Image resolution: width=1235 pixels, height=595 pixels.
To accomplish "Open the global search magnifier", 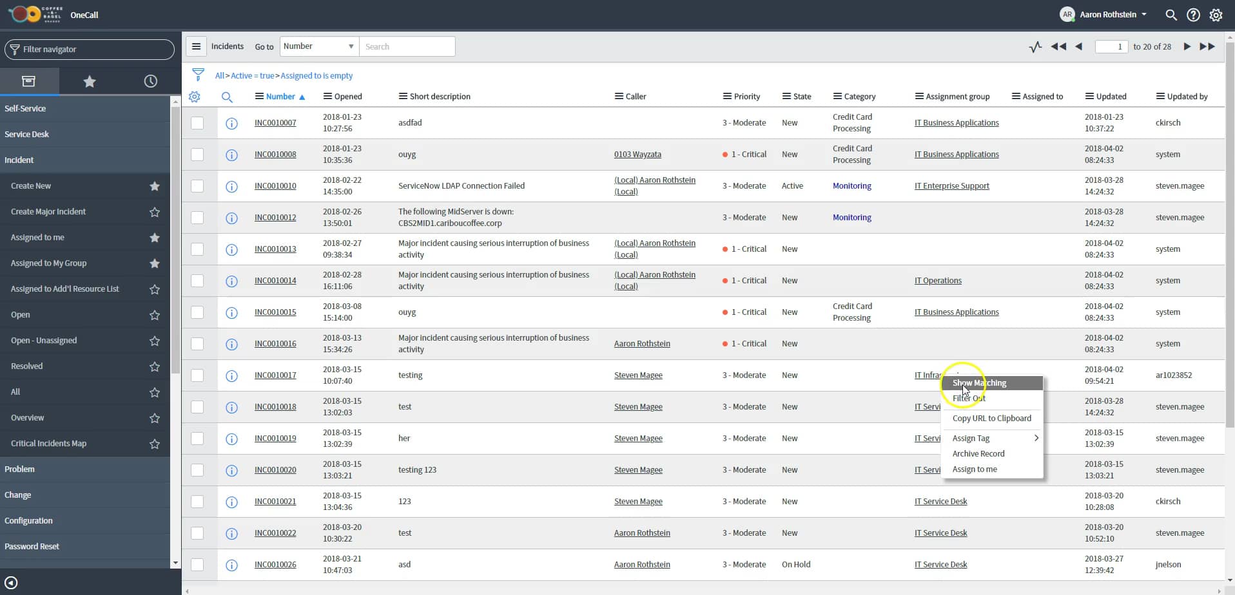I will pos(1171,14).
